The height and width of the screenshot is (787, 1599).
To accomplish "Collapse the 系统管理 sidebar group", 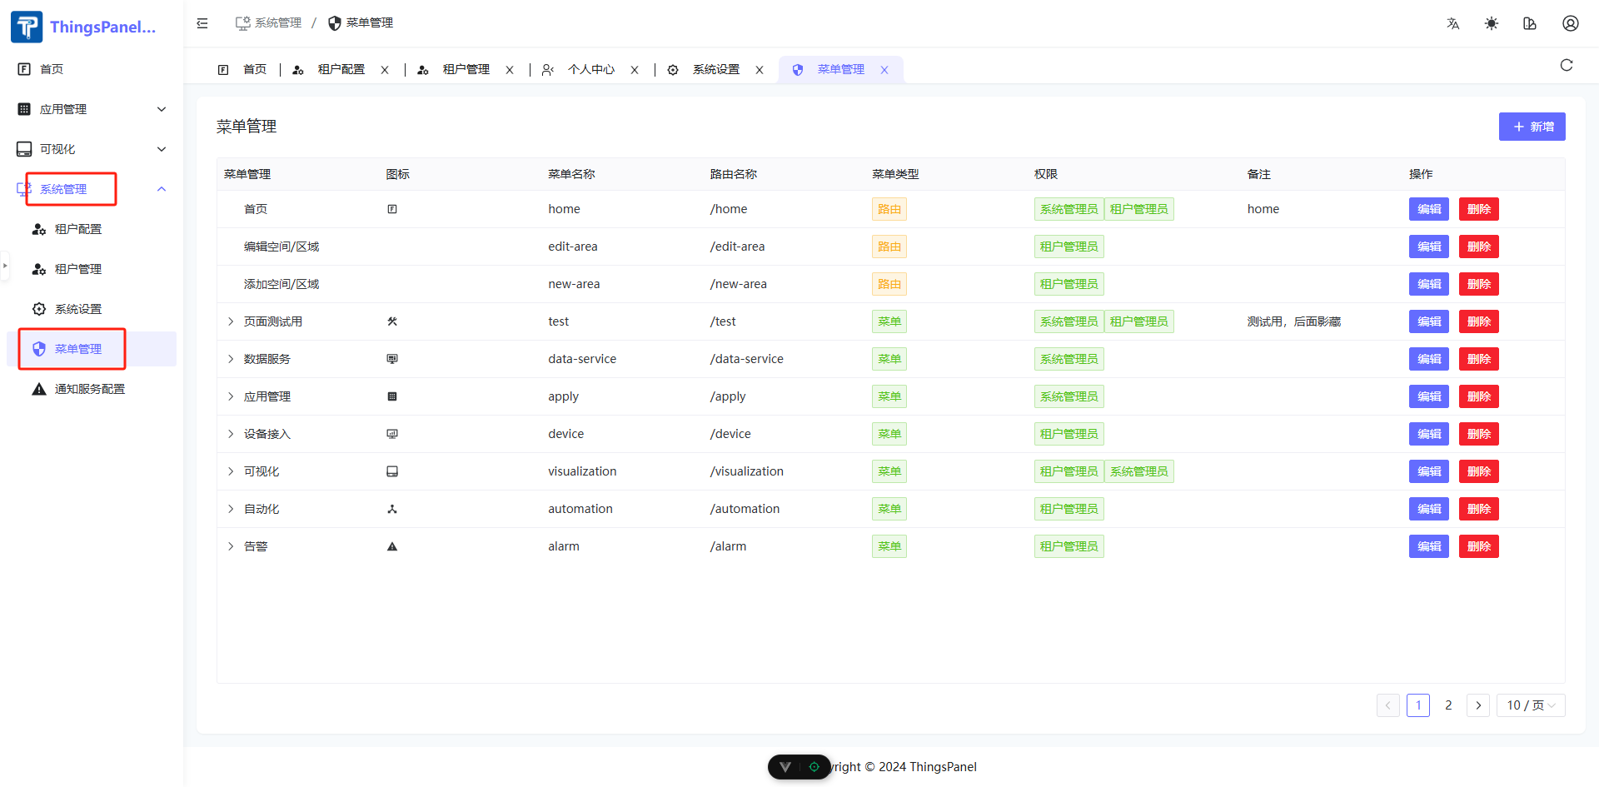I will (x=162, y=189).
